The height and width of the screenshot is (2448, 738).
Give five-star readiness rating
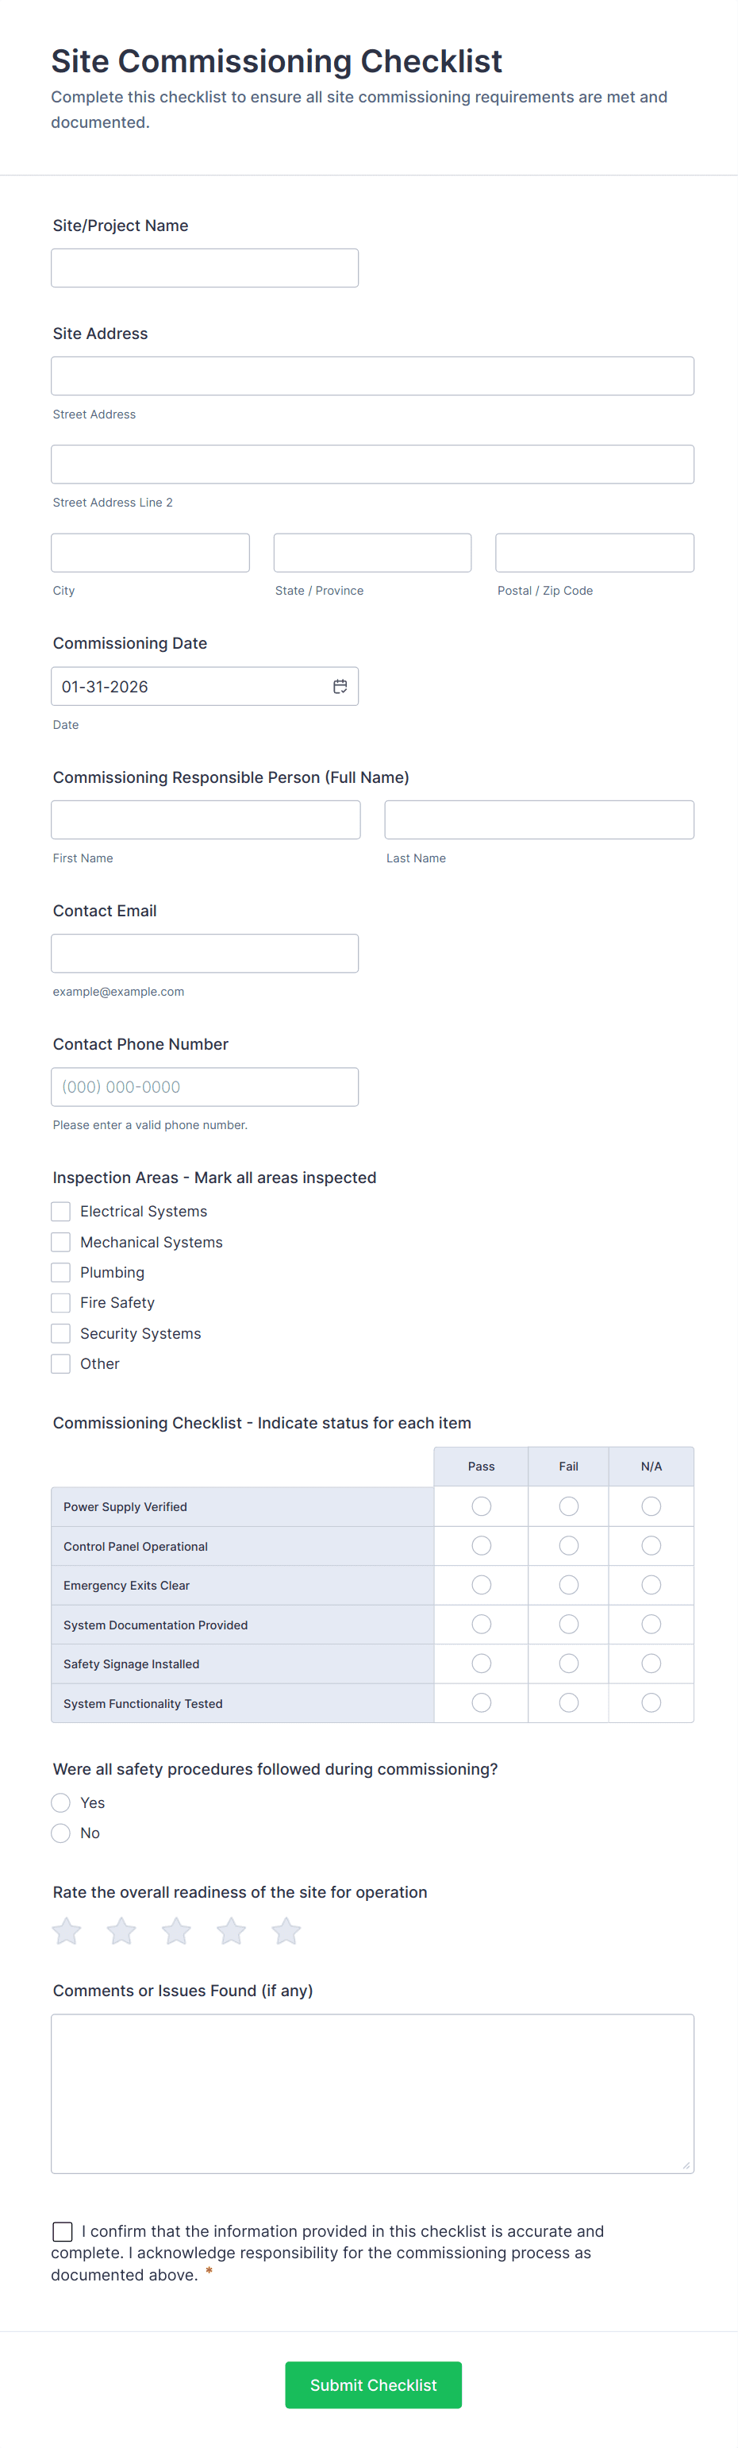pos(286,1931)
